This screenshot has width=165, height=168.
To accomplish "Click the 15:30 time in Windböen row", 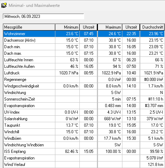I will point(131,138).
